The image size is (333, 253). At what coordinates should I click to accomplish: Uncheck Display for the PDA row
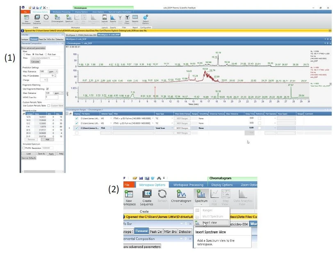[77, 128]
